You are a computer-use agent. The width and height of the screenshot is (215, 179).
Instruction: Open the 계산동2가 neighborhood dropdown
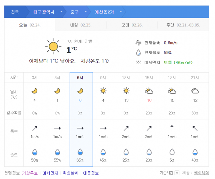(x=121, y=12)
